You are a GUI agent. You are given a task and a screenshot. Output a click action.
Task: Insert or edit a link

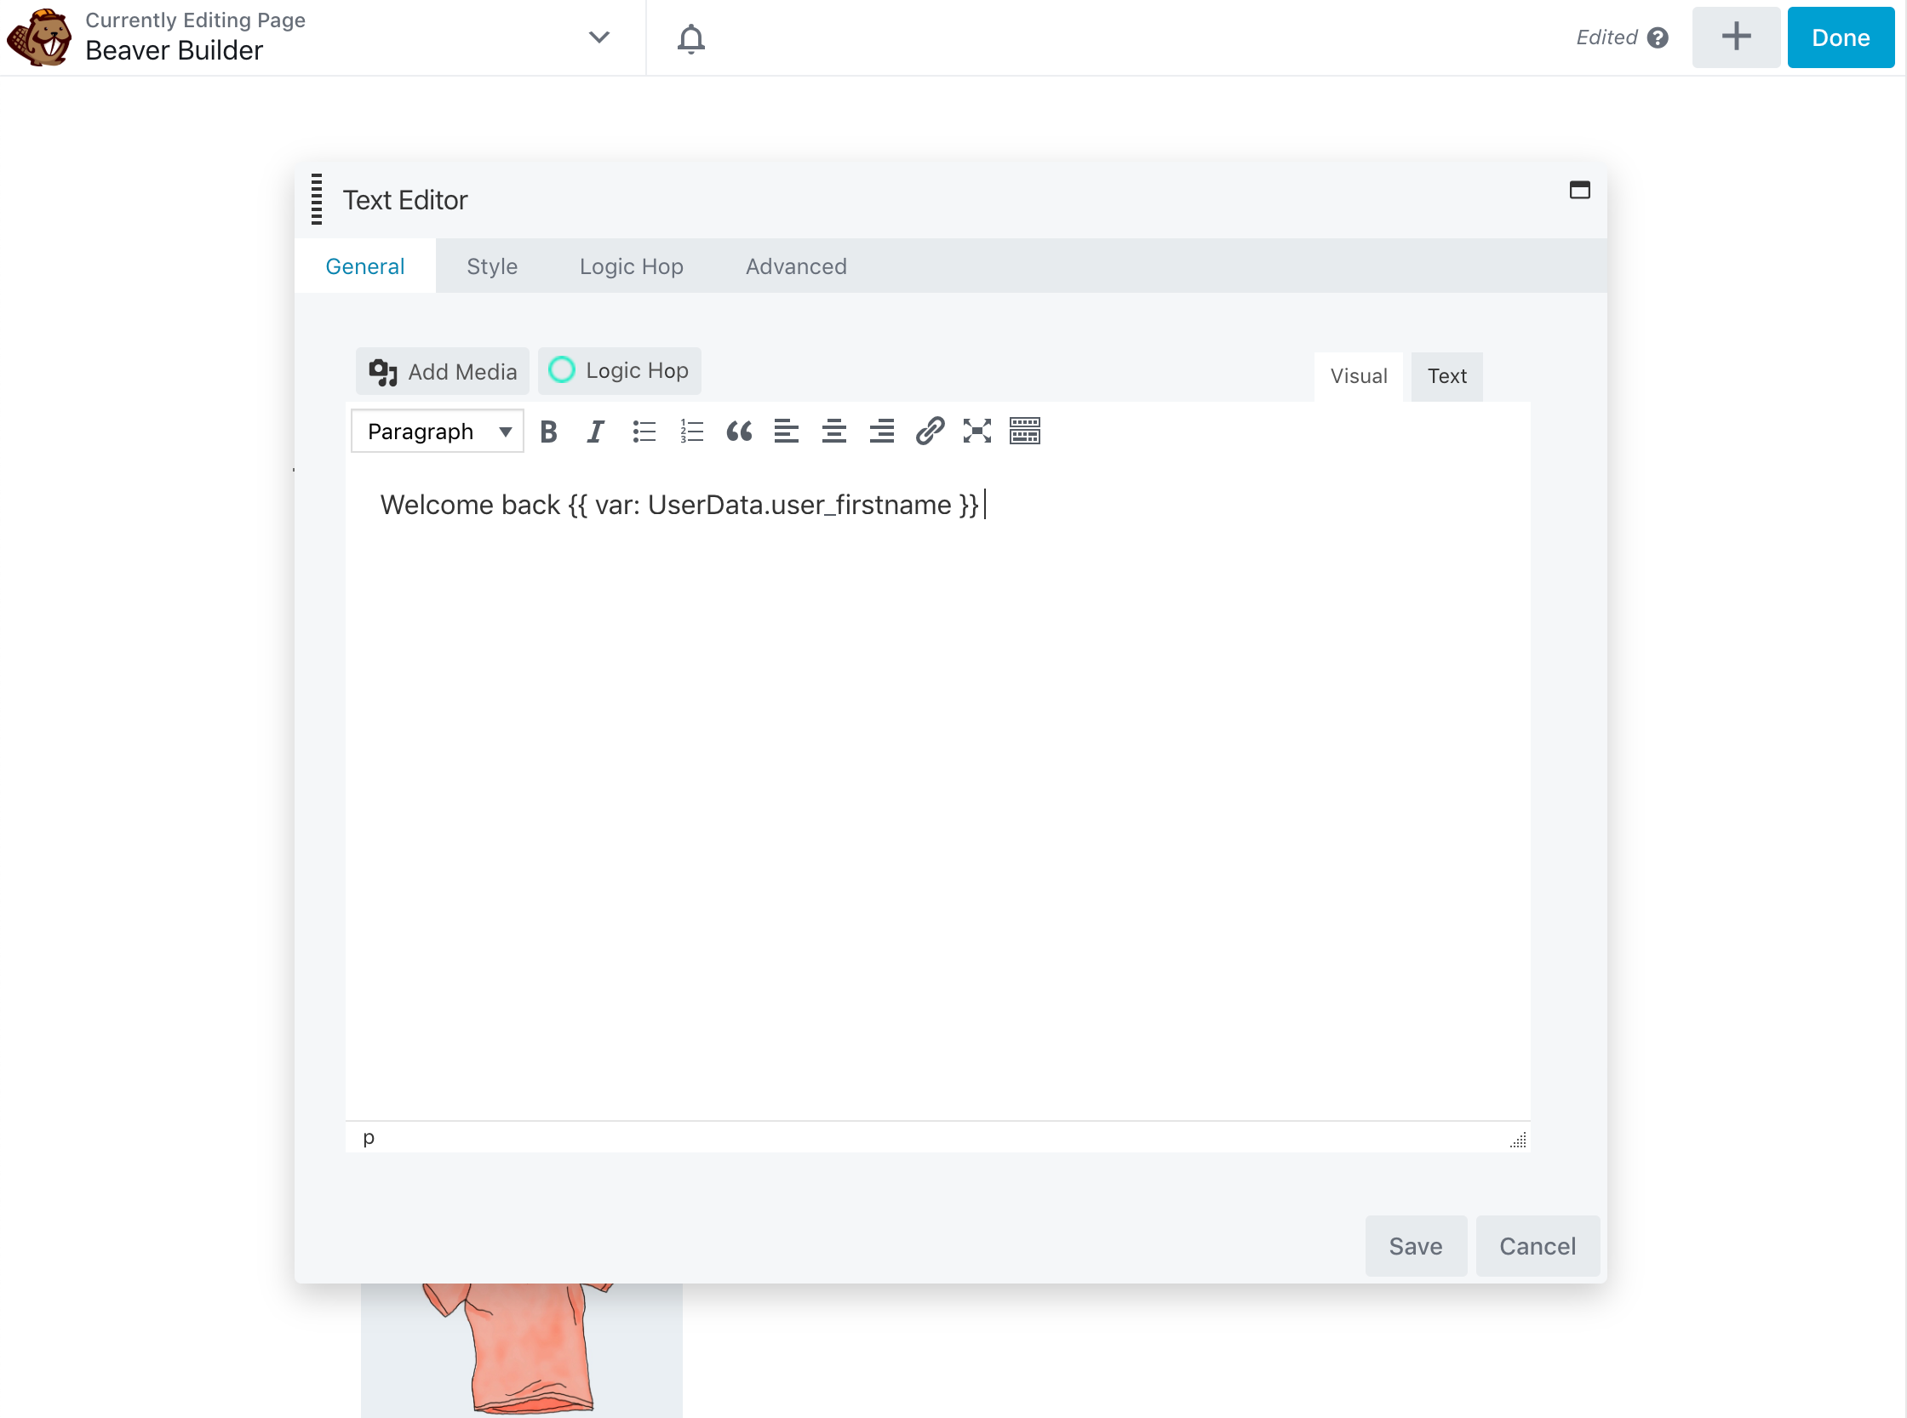pyautogui.click(x=929, y=431)
